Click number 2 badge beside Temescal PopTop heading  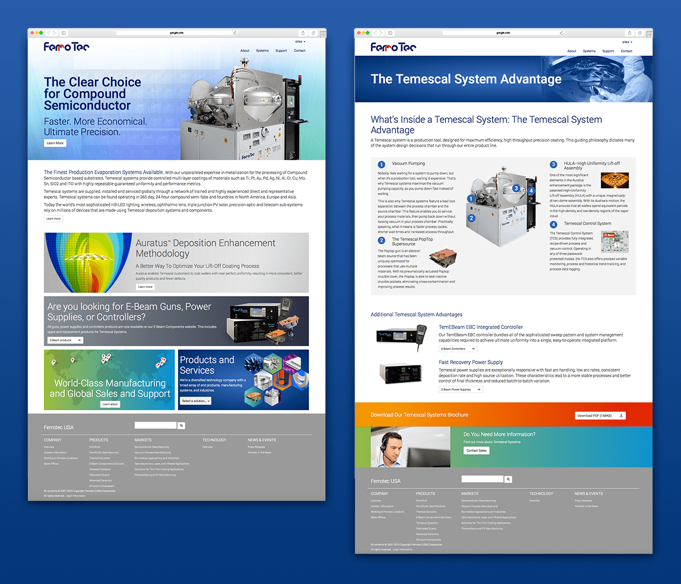tap(381, 240)
